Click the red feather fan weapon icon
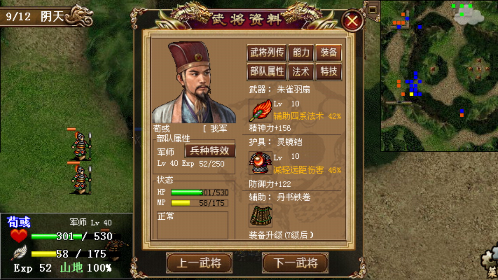Image resolution: width=498 pixels, height=280 pixels. coord(260,110)
